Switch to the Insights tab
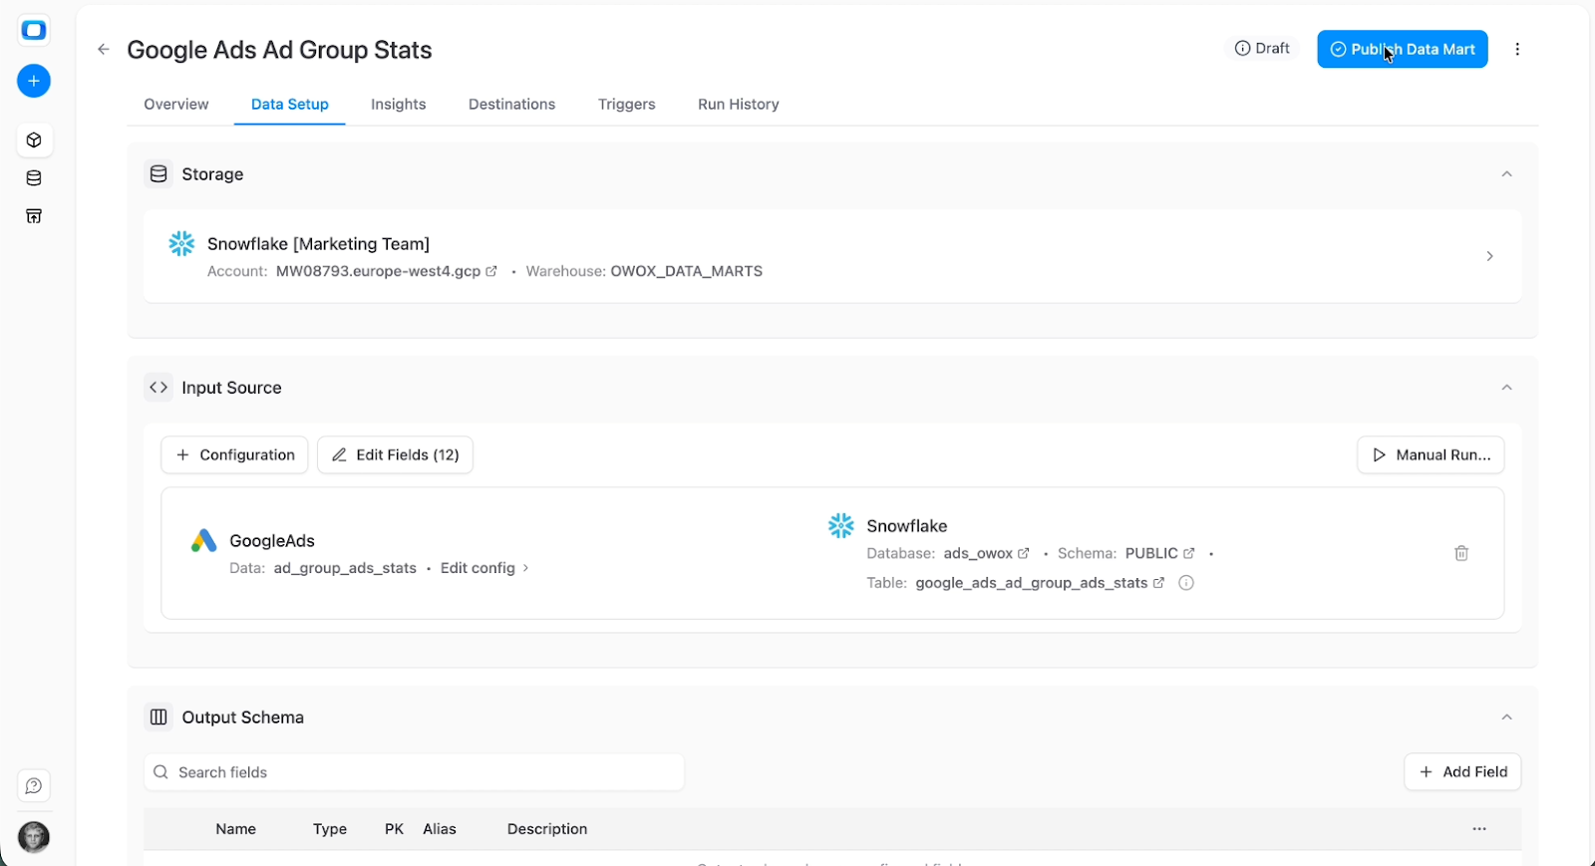The image size is (1595, 866). 399,105
